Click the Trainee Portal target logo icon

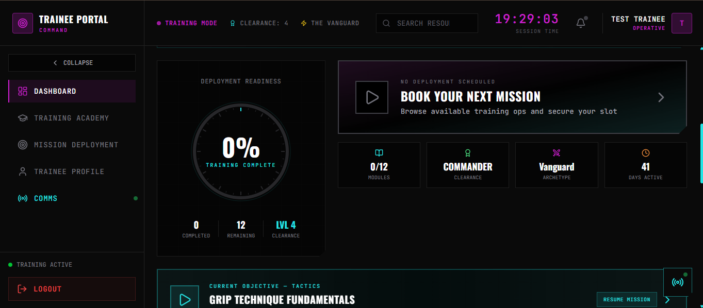[23, 23]
